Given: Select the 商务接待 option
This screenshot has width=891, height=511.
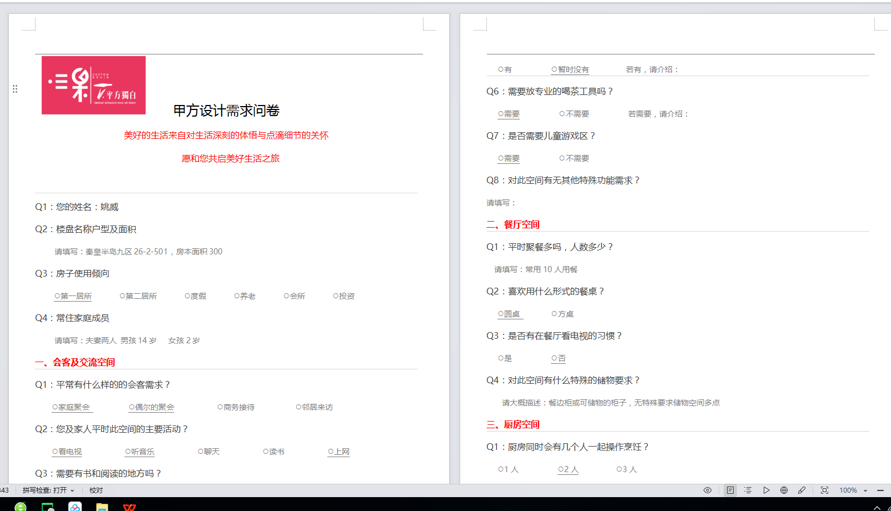Looking at the screenshot, I should (236, 407).
